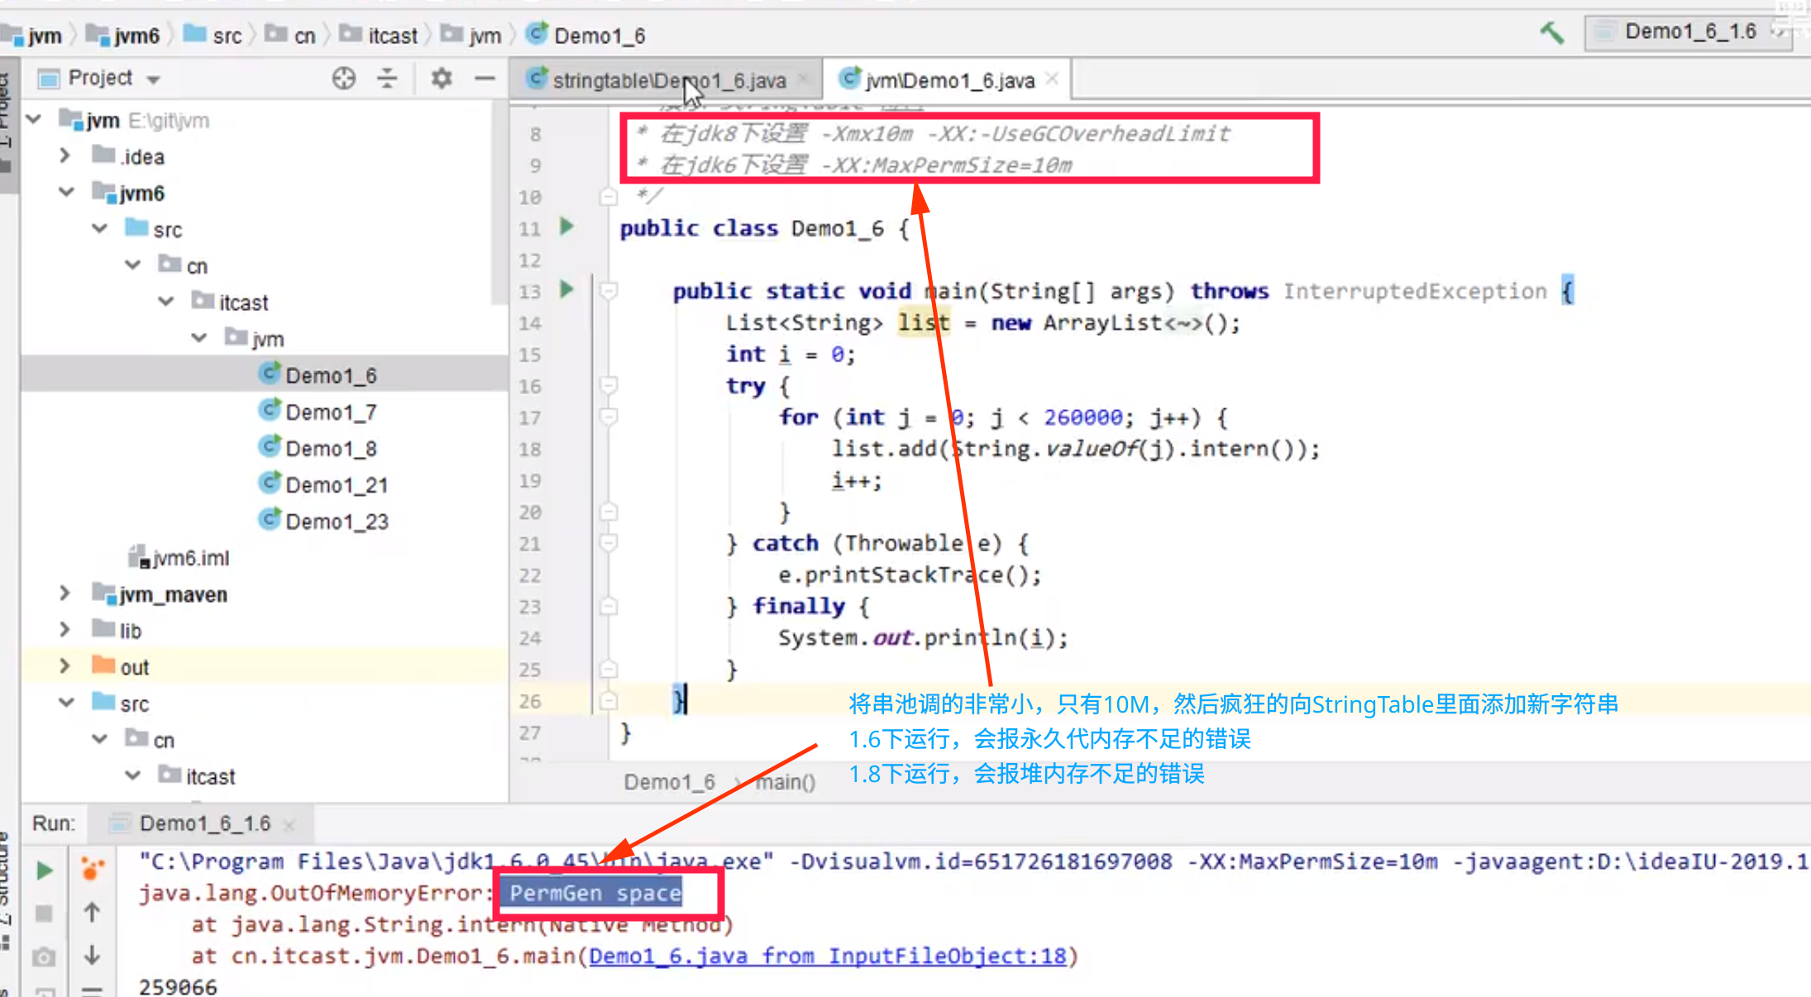Expand the jvm_maven node
Viewport: 1811px width, 997px height.
(x=65, y=594)
